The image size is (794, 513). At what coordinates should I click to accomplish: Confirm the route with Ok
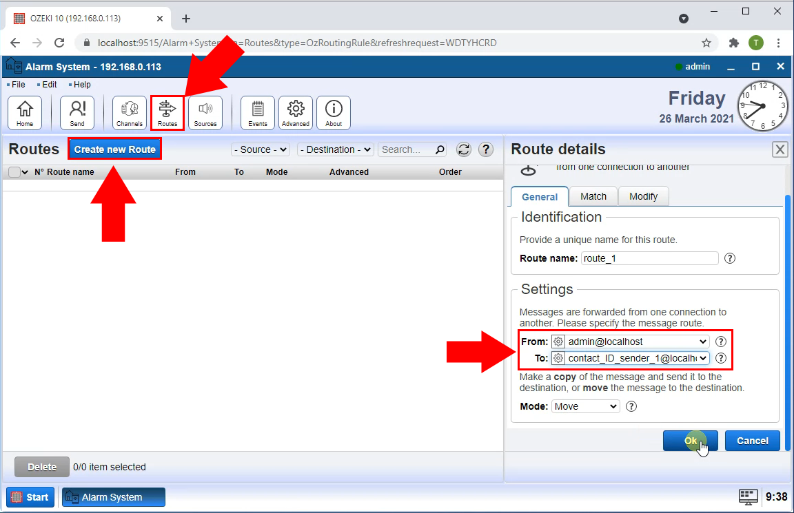click(x=690, y=441)
